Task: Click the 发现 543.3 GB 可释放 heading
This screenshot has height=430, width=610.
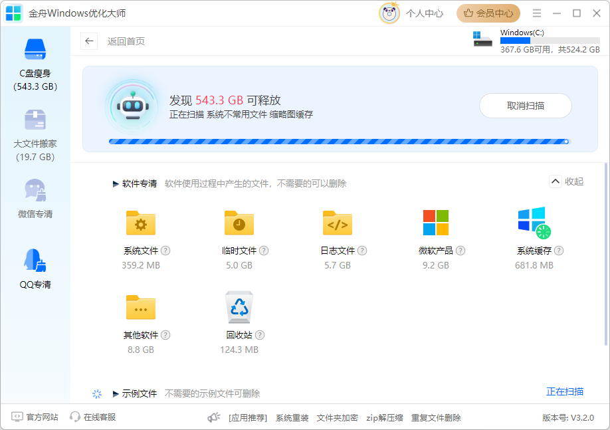Action: [225, 100]
